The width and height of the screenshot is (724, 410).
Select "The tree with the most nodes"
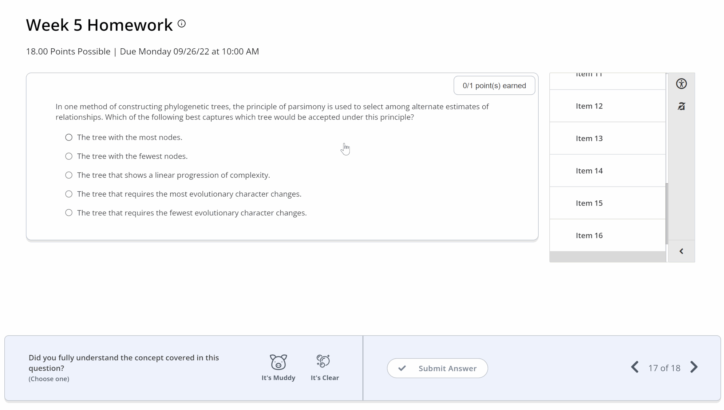click(69, 137)
